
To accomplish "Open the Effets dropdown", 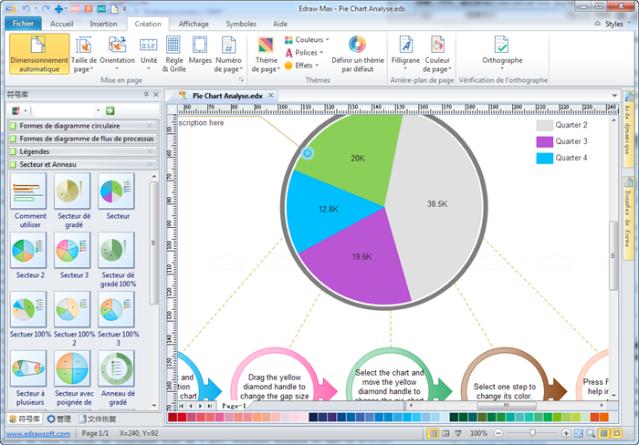I will [303, 66].
